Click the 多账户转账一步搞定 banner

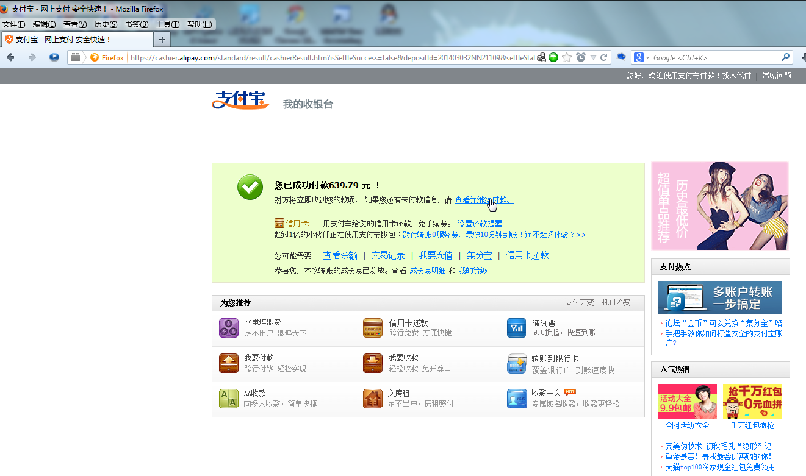[720, 297]
